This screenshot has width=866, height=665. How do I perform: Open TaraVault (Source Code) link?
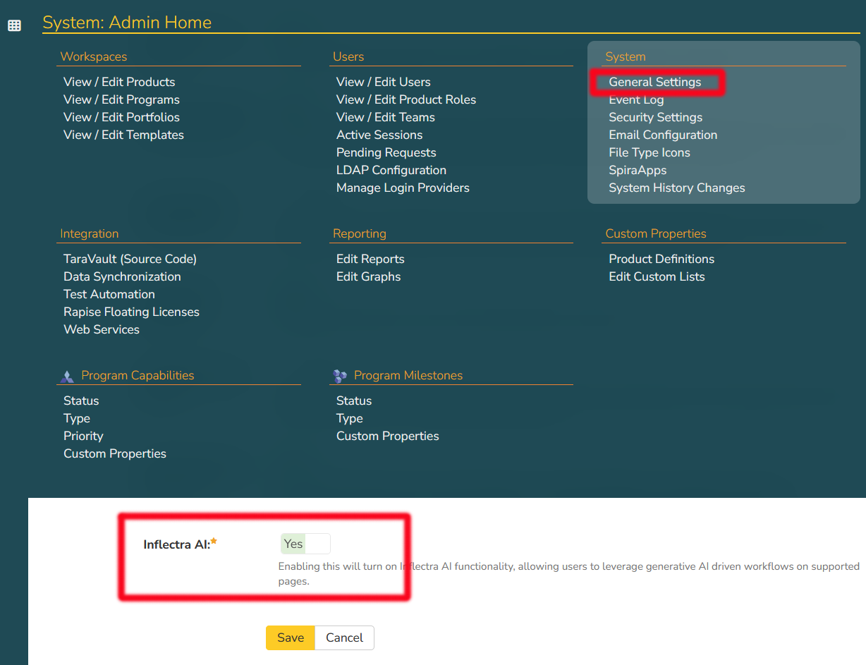click(130, 259)
